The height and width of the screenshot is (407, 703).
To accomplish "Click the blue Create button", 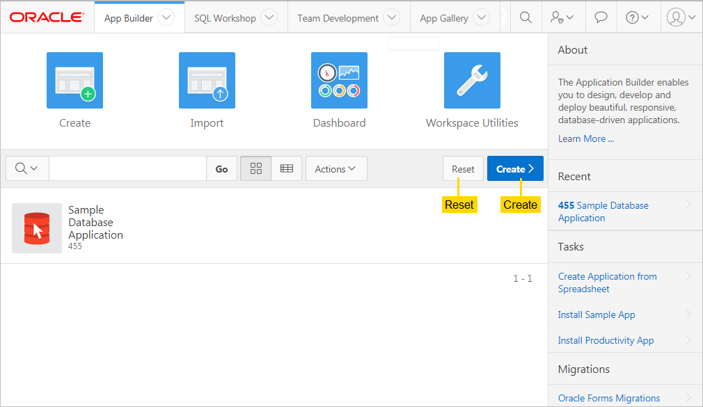I will click(514, 169).
